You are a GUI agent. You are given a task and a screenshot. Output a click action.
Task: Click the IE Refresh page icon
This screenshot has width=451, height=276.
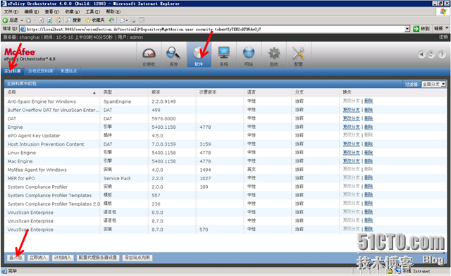pyautogui.click(x=50, y=20)
